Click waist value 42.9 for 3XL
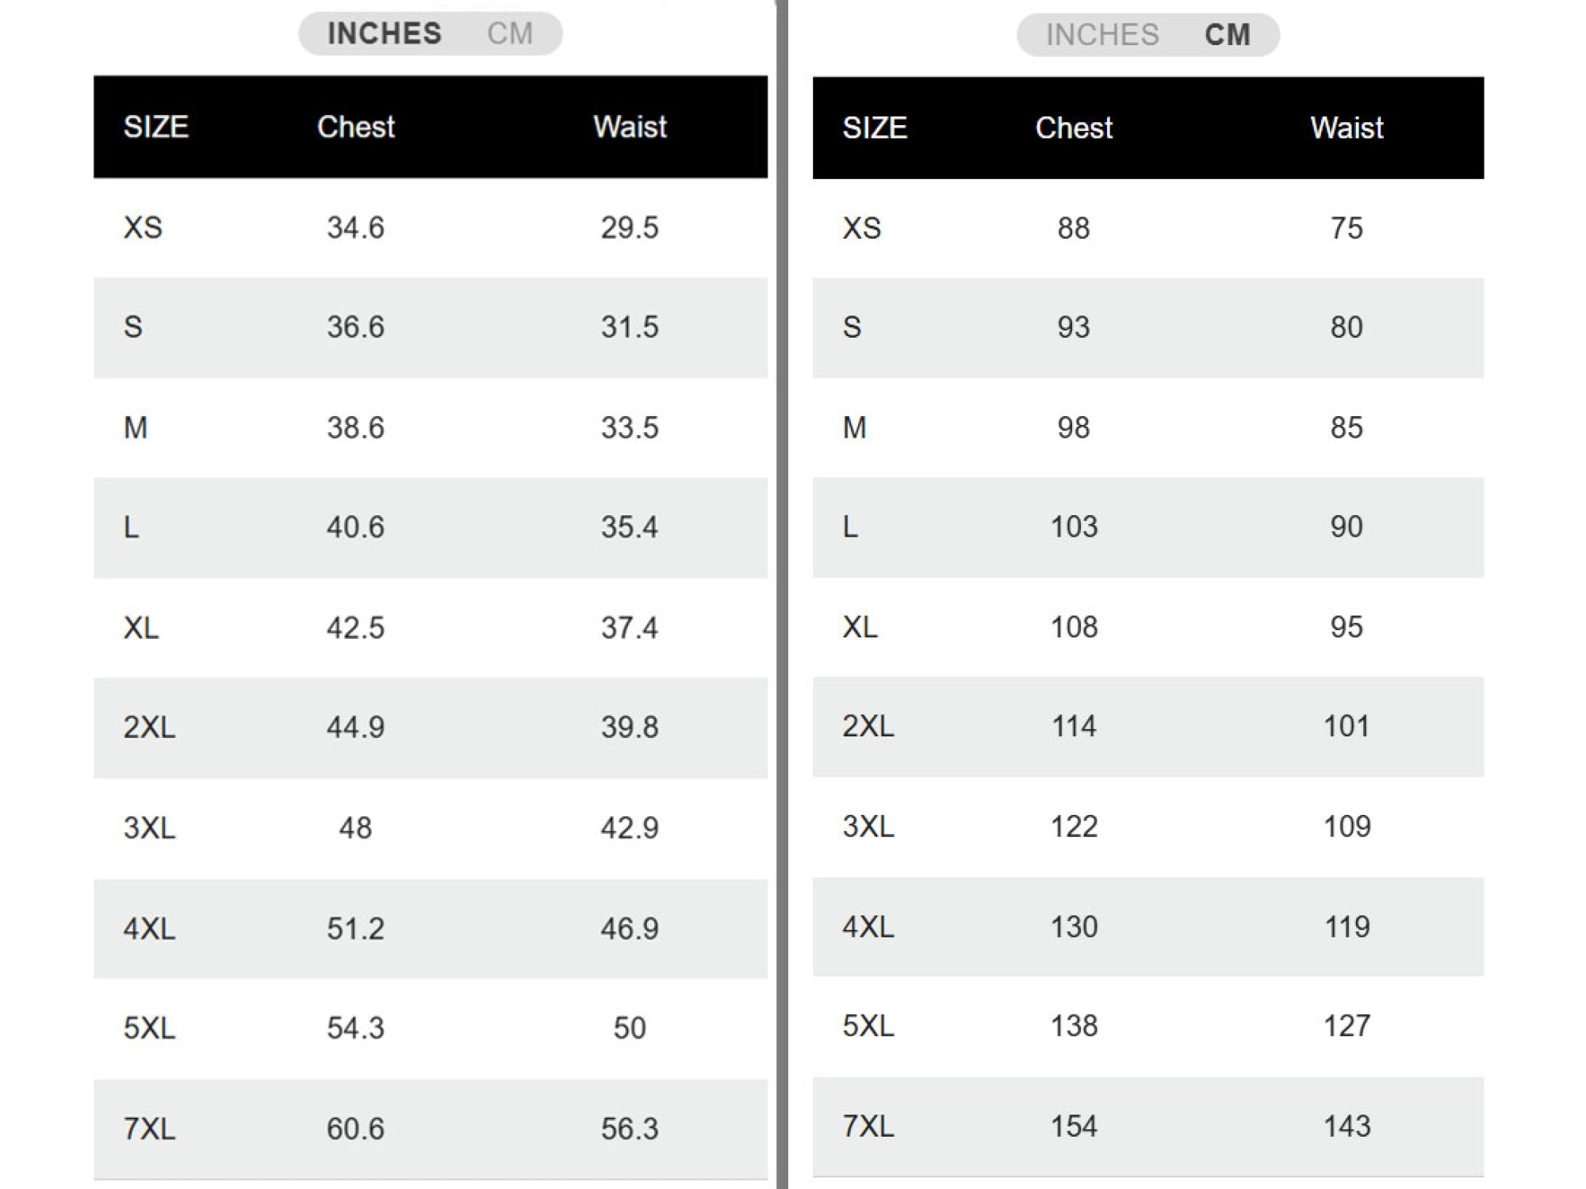1586x1189 pixels. [x=630, y=828]
